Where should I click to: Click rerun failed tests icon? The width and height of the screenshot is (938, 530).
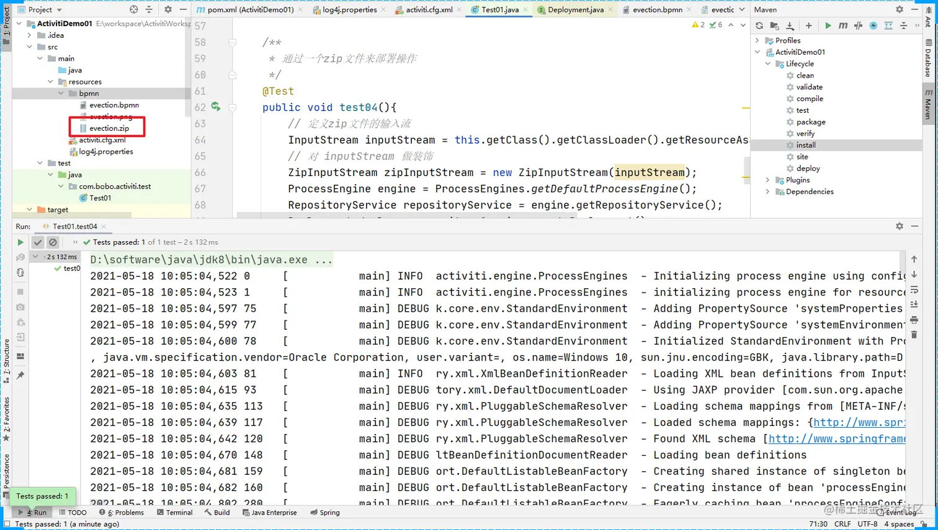point(20,257)
